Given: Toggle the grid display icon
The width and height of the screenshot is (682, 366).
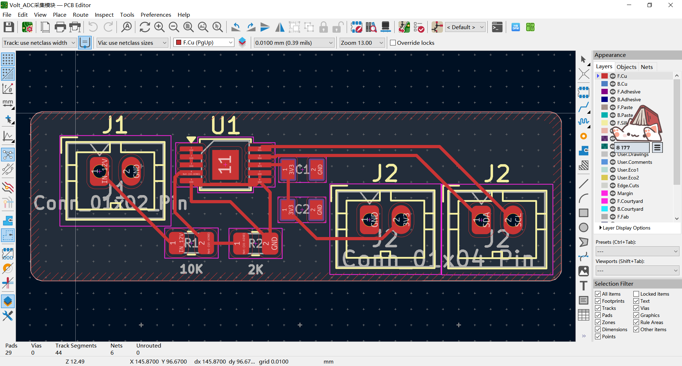Looking at the screenshot, I should [x=8, y=59].
